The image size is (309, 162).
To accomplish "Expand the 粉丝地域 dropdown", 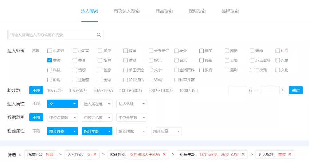I will [x=132, y=131].
